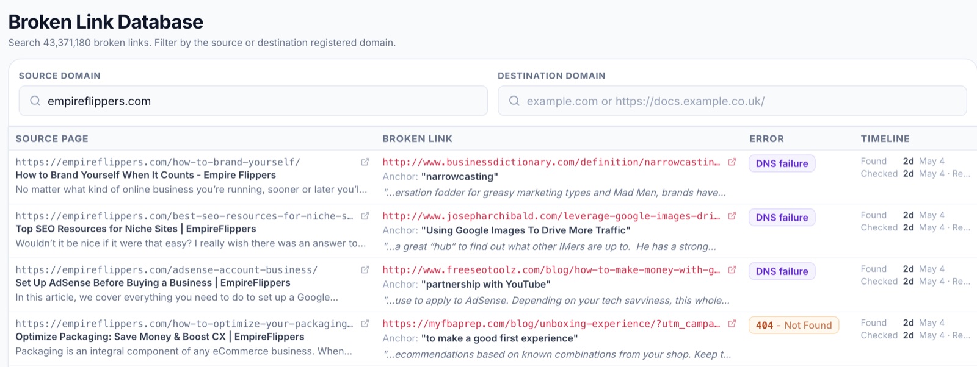The height and width of the screenshot is (367, 977).
Task: Click description "Wouldn't it be nice if it were that easy"
Action: point(191,243)
